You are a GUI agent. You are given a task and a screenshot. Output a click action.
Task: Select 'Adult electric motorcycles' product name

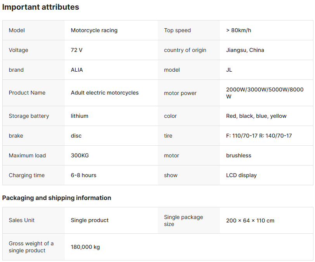[x=104, y=93]
